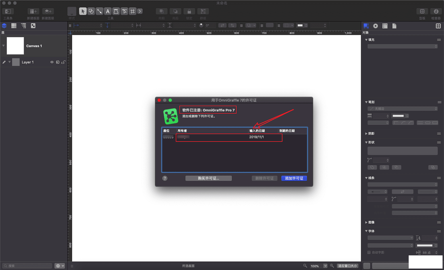Collapse the 笔划 stroke section

[x=366, y=102]
